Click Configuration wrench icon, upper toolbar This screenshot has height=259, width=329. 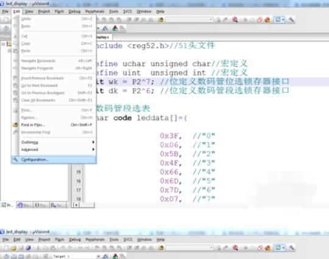coord(291,20)
